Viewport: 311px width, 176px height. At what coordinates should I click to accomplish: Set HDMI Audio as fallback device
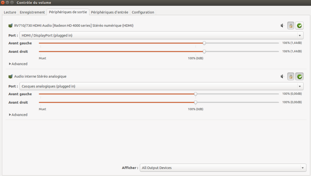tap(299, 26)
